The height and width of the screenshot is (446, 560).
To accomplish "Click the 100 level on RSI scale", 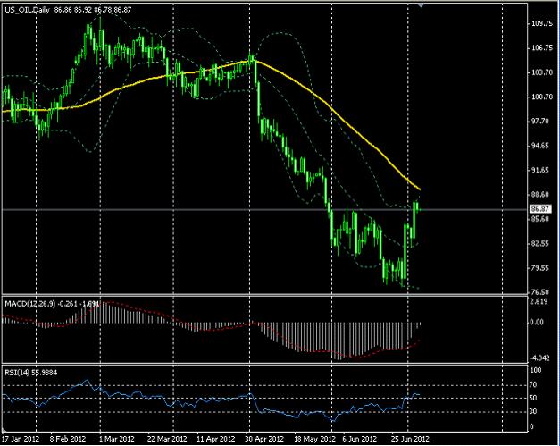I will click(535, 371).
